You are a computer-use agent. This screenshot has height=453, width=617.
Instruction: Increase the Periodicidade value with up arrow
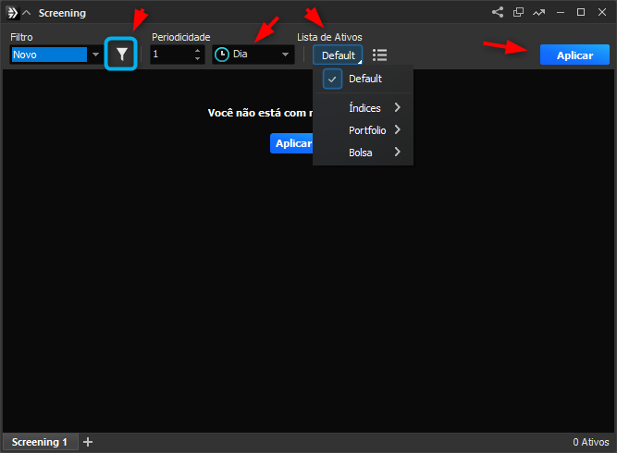click(x=198, y=50)
